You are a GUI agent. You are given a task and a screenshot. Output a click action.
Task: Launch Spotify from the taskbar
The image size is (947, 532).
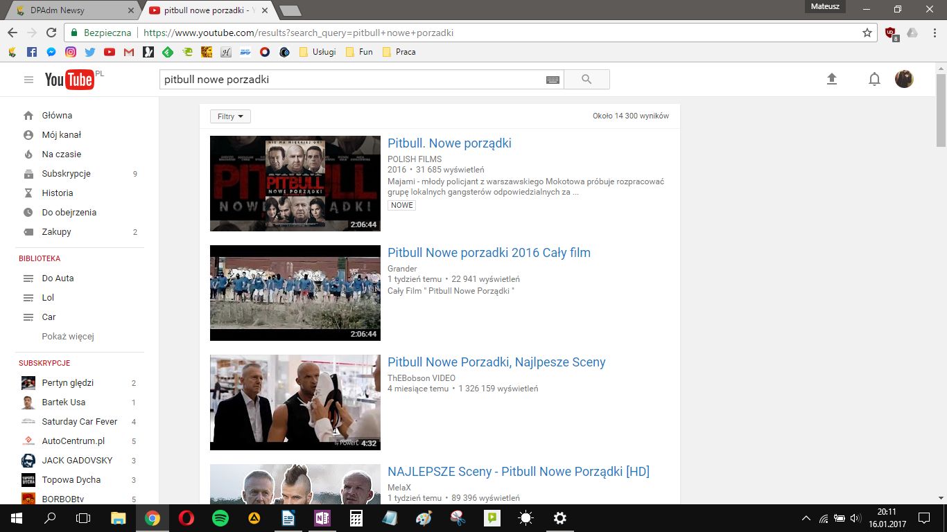click(220, 517)
